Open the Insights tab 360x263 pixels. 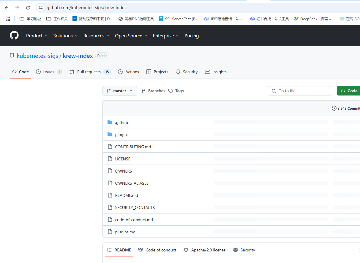[x=216, y=72]
